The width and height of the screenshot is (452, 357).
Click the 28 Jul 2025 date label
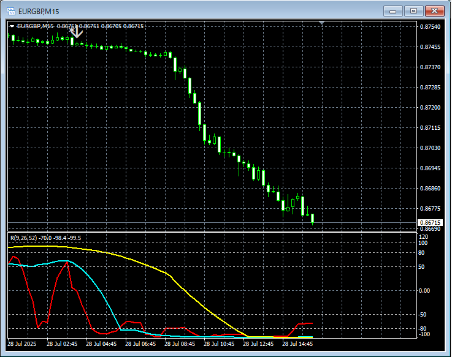click(x=23, y=344)
